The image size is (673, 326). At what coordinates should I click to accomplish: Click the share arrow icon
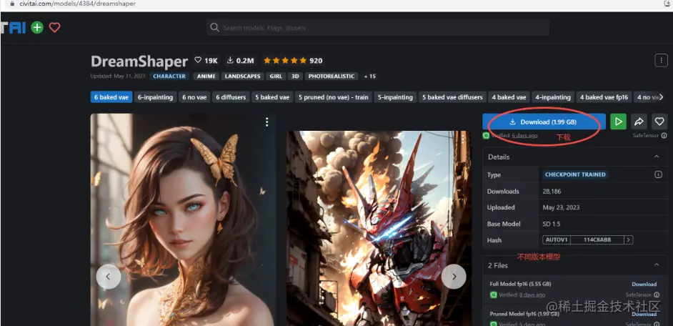tap(639, 122)
